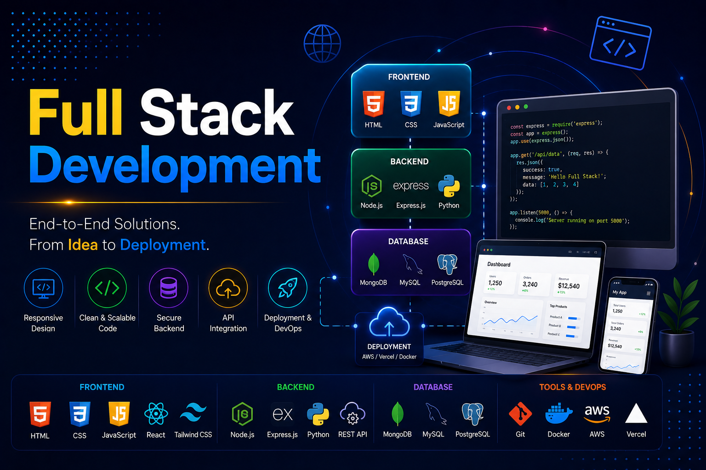Choose the PostgreSQL elephant in the Database card
Viewport: 706px width, 470px height.
447,264
